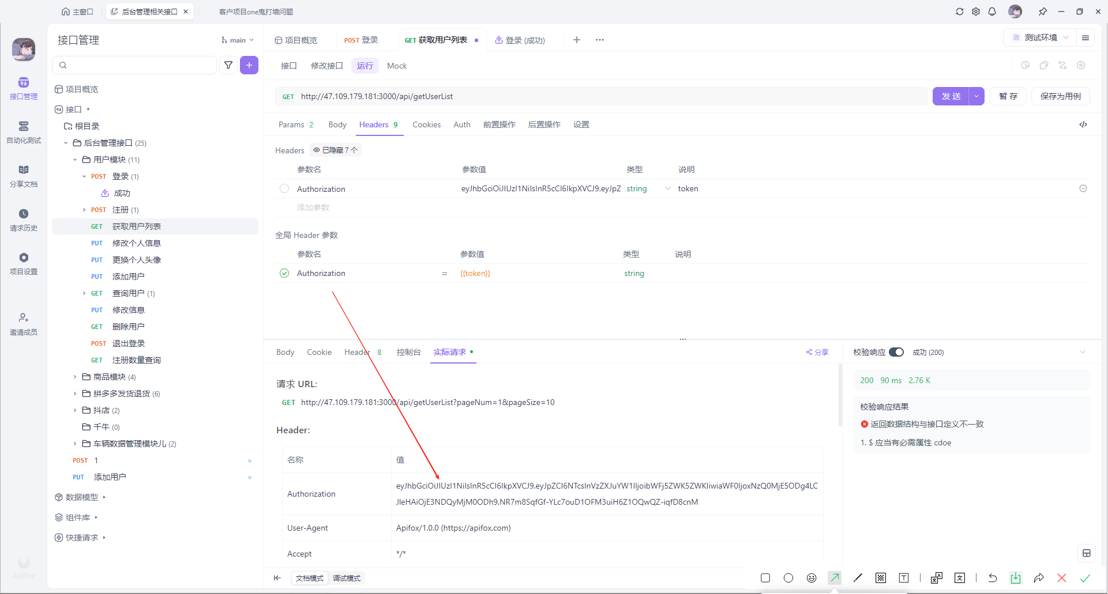
Task: Select the mosaic tool in screenshot toolbar
Action: pos(881,578)
